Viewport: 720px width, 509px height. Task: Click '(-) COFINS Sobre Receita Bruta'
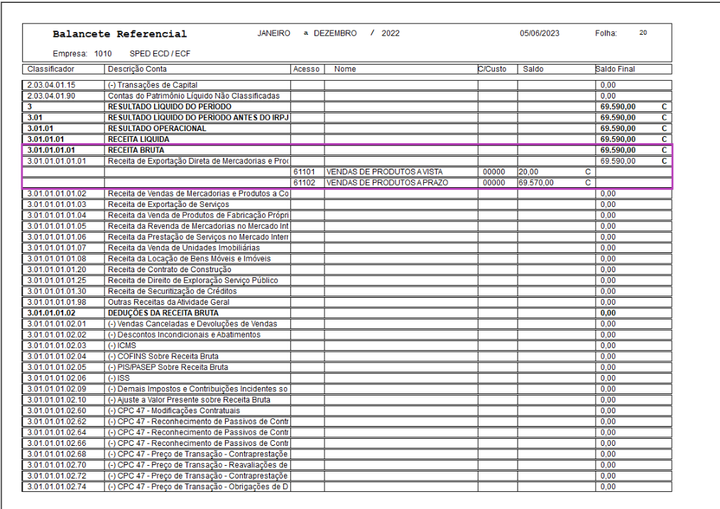[163, 357]
